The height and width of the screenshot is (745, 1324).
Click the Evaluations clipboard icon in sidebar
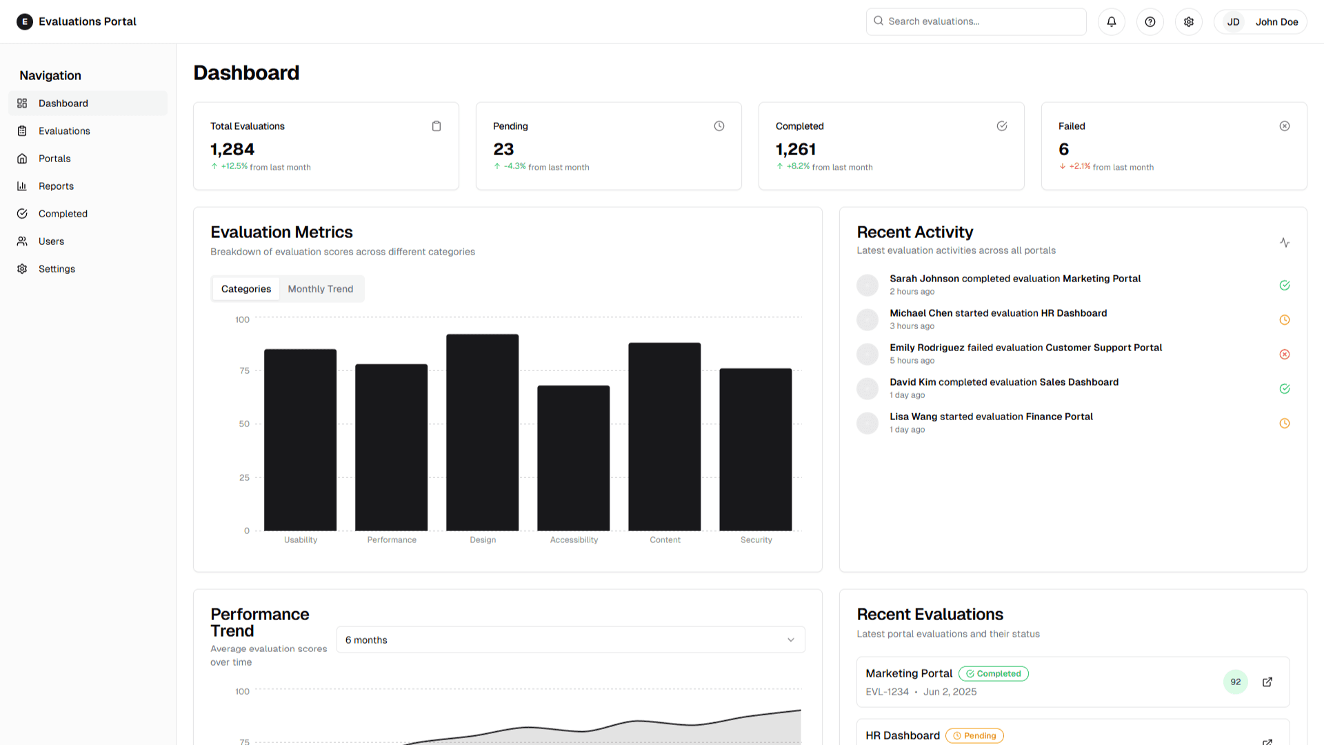coord(22,131)
